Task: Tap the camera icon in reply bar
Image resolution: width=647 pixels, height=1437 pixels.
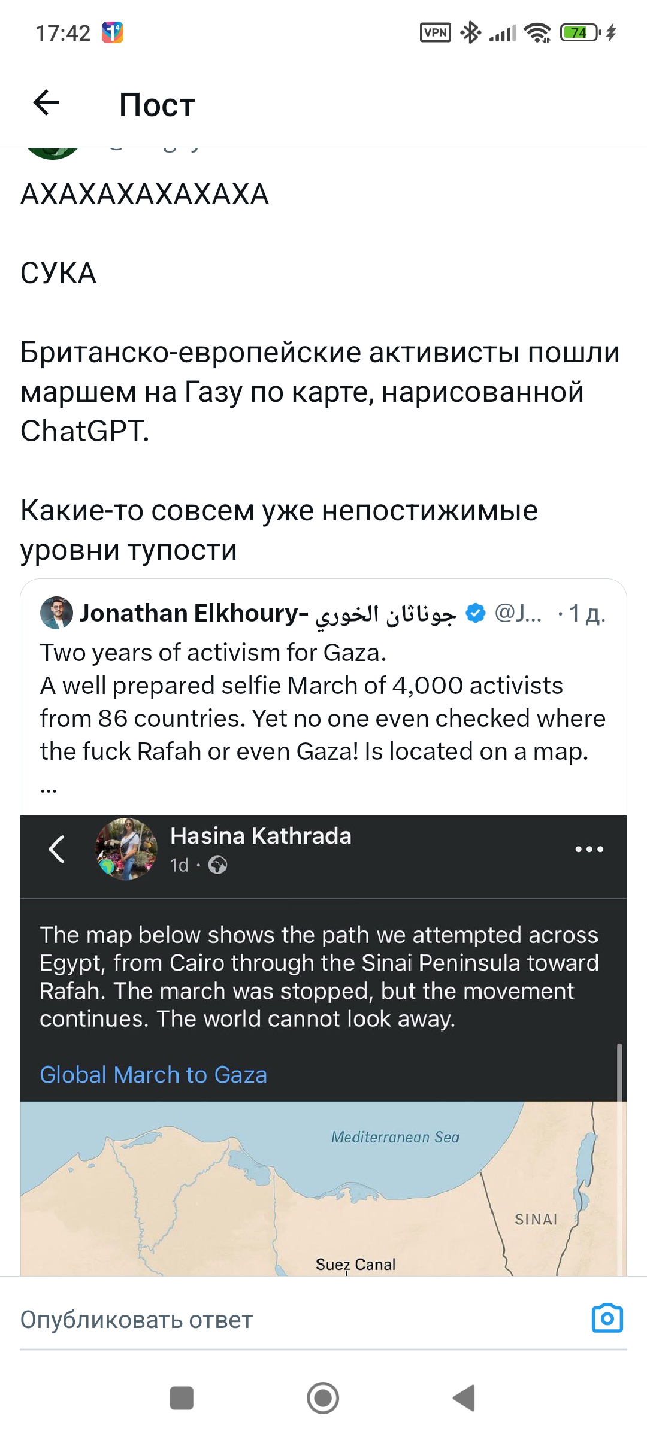Action: point(607,1318)
